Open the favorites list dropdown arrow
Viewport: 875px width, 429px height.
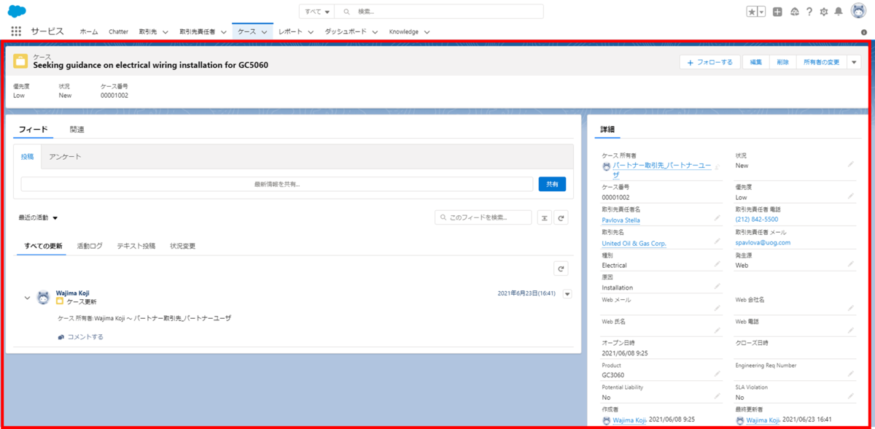[762, 12]
